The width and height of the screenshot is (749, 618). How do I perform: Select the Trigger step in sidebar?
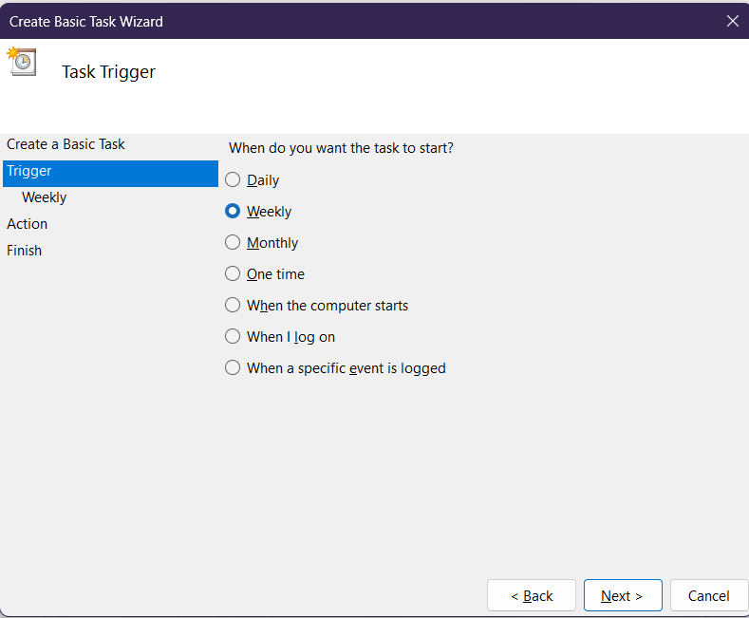click(x=29, y=171)
